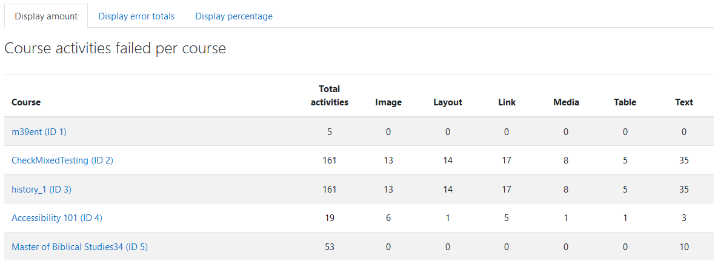
Task: Select total activities 161 in CheckMixedTesting row
Action: click(x=330, y=160)
